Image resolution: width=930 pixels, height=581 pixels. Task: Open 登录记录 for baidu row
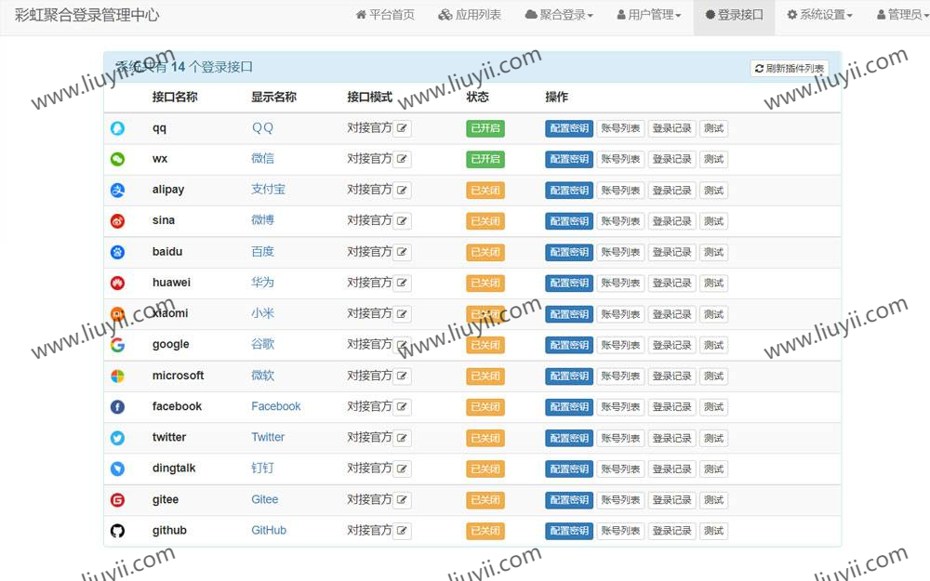(x=672, y=252)
